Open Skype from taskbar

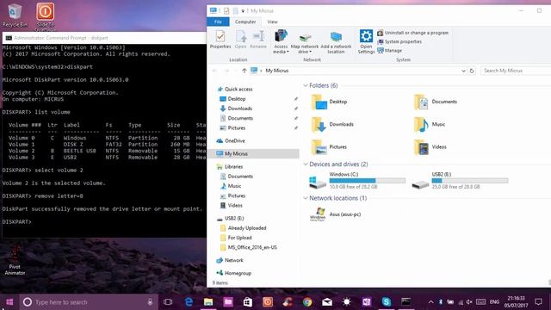pos(387,302)
